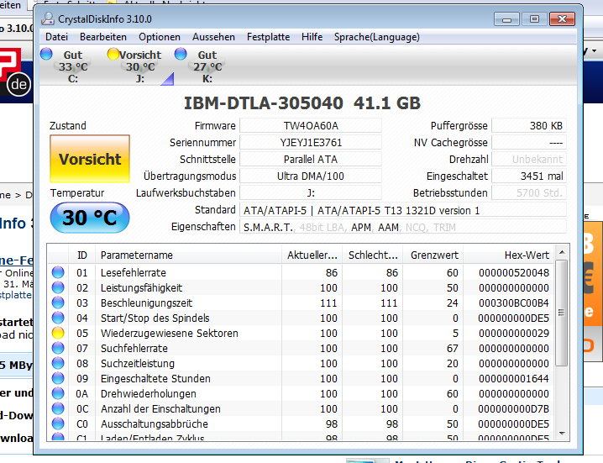Viewport: 603px width, 463px height.
Task: Click the Firmware value TW4OA60A
Action: pyautogui.click(x=311, y=126)
